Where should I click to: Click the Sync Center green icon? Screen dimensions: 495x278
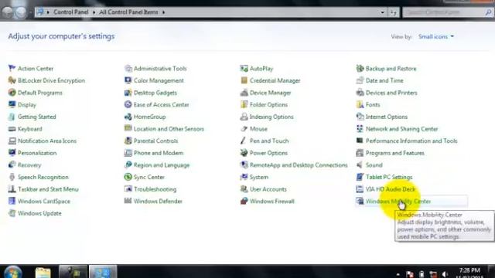(128, 177)
